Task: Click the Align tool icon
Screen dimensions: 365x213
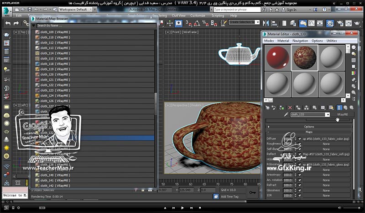Action: [x=275, y=23]
